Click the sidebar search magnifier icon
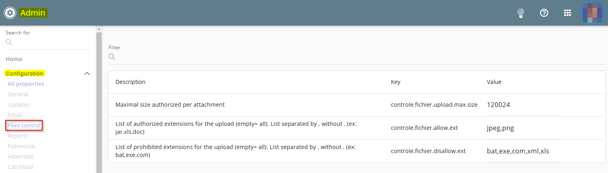The height and width of the screenshot is (173, 608). click(x=9, y=42)
